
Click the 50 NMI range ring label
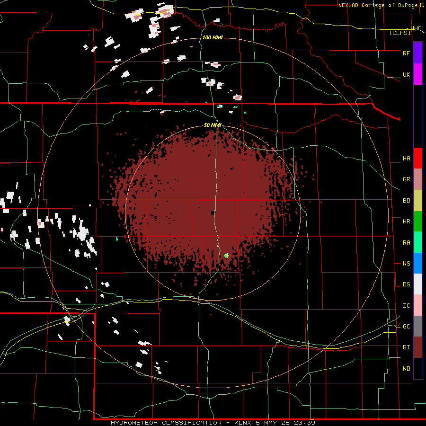click(213, 125)
